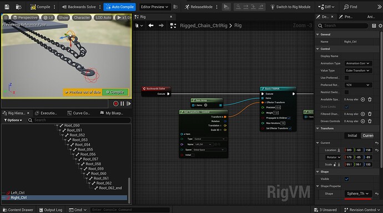
Task: Click the red record button
Action: pos(116,104)
